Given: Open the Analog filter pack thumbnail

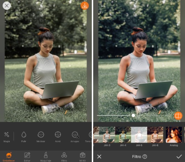Looking at the screenshot, I should coord(174,137).
